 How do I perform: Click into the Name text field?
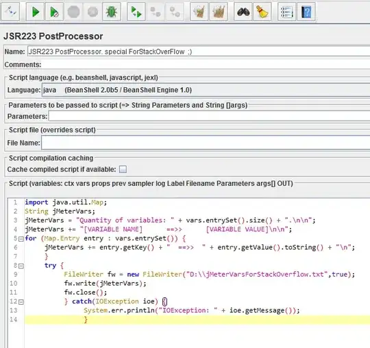coord(199,51)
